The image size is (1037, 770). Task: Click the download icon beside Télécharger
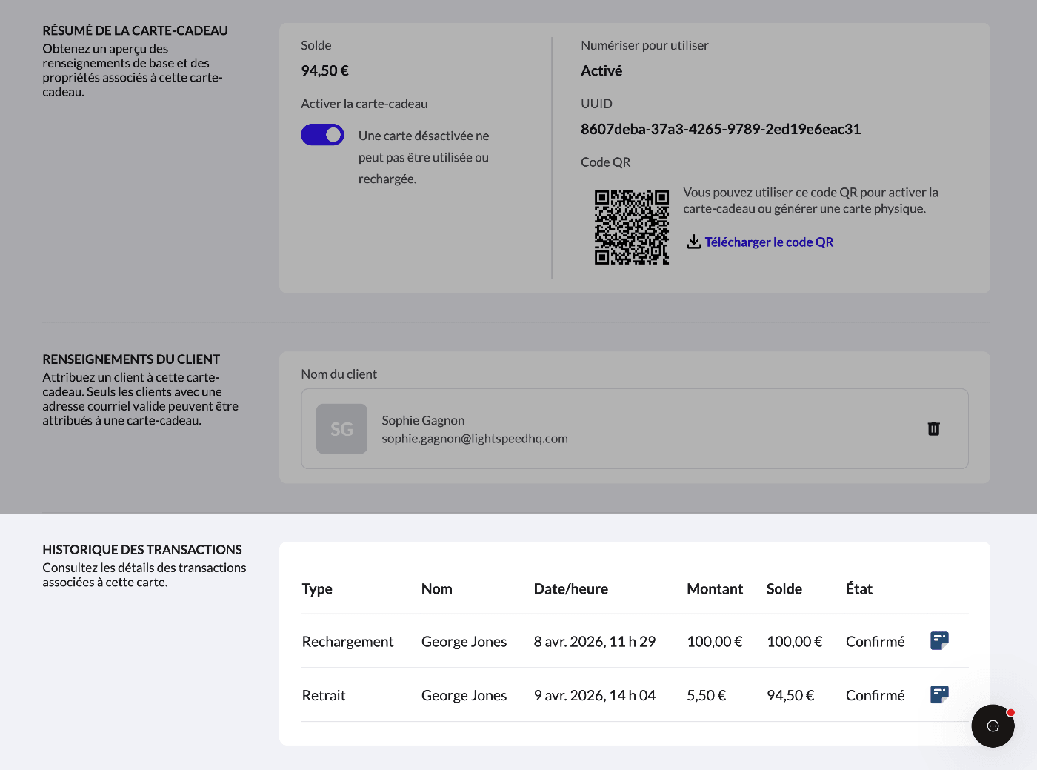693,242
